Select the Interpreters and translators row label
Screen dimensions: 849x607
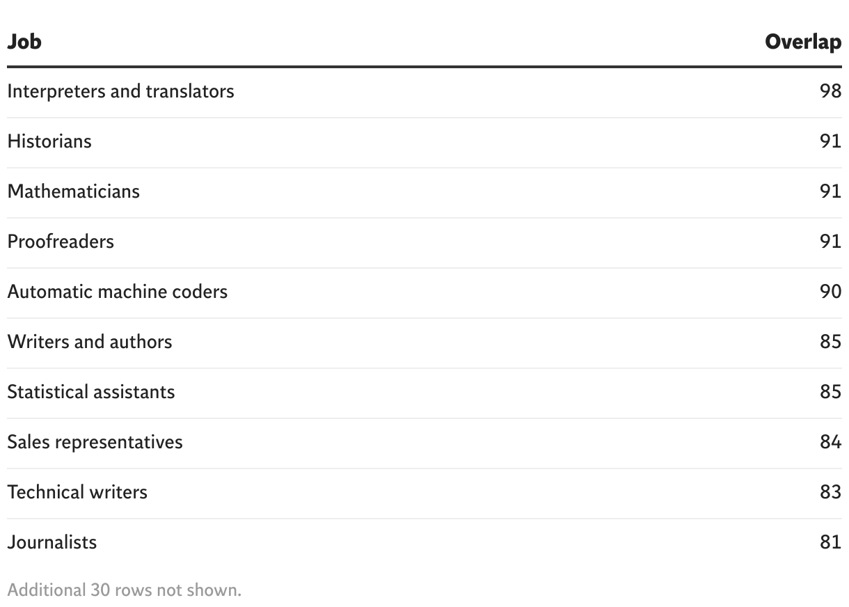pyautogui.click(x=120, y=91)
